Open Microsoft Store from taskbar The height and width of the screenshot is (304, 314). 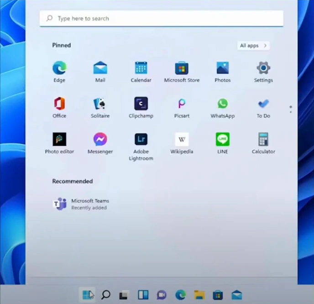tap(218, 295)
